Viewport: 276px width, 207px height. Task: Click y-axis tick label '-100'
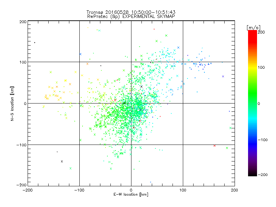[21, 145]
